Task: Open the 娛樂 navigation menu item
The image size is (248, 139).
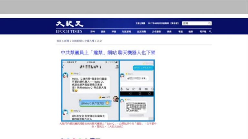Action: tap(169, 32)
